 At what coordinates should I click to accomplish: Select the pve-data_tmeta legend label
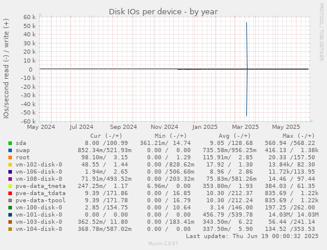click(x=41, y=186)
